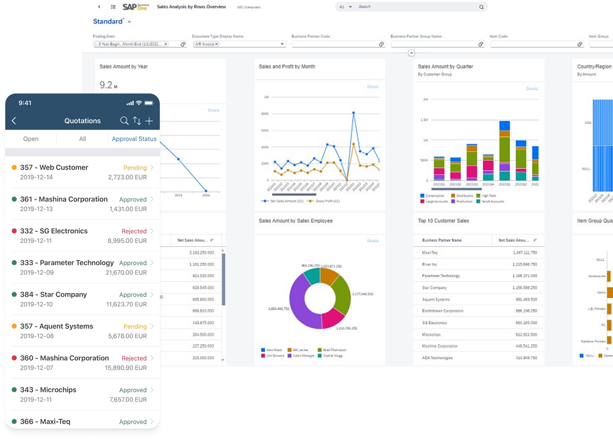
Task: Tap the back arrow in Quotations header
Action: (x=14, y=121)
